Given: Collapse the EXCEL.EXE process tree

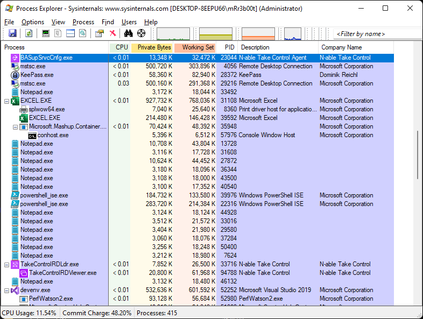Looking at the screenshot, I should (x=6, y=101).
